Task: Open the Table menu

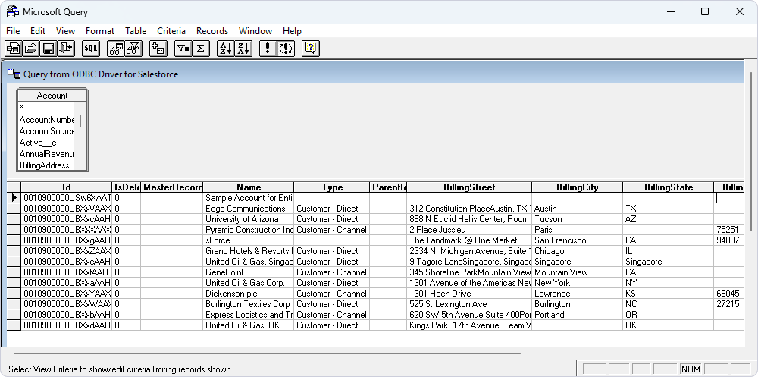Action: coord(136,31)
